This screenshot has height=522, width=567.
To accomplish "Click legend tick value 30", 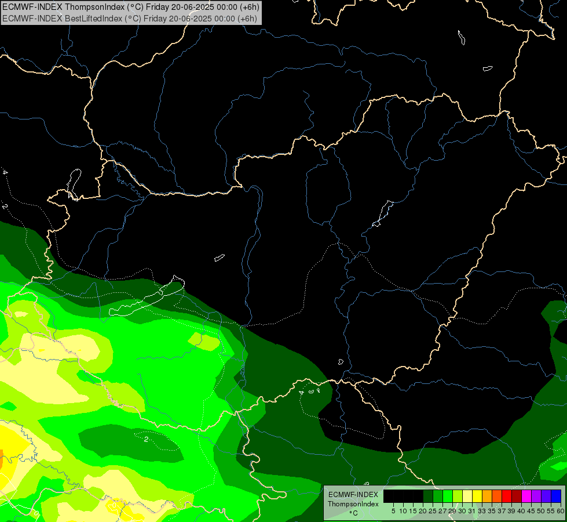I will (462, 511).
